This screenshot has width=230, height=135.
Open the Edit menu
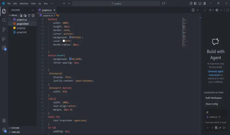(15, 3)
